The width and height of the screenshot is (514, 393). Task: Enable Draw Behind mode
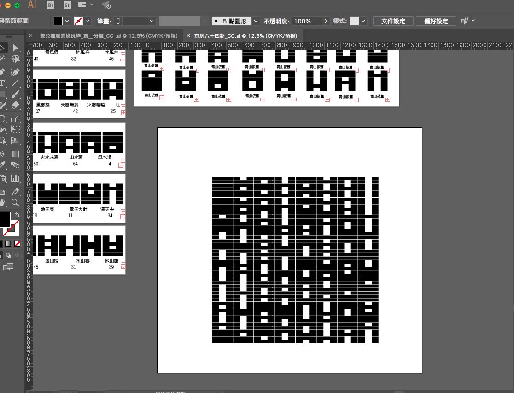coord(9,255)
